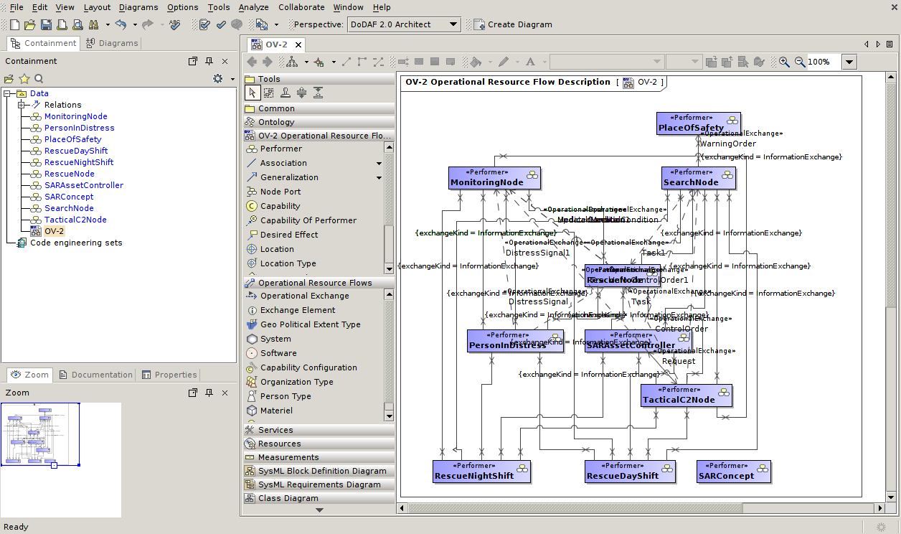Image resolution: width=901 pixels, height=534 pixels.
Task: Toggle floating mode for Zoom panel
Action: pyautogui.click(x=192, y=393)
